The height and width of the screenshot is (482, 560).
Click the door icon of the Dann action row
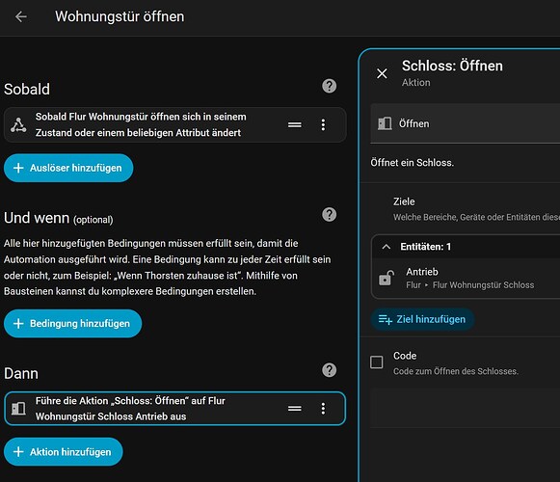coord(18,409)
